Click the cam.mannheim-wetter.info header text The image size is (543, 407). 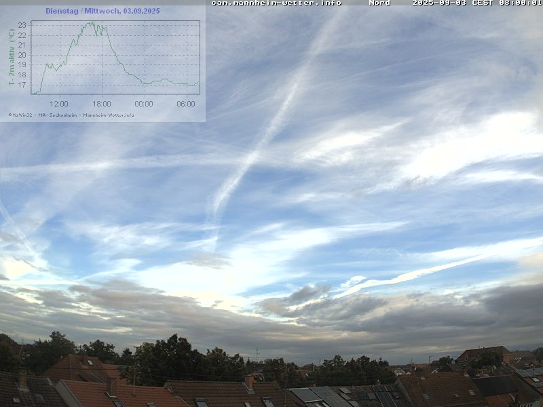click(276, 3)
